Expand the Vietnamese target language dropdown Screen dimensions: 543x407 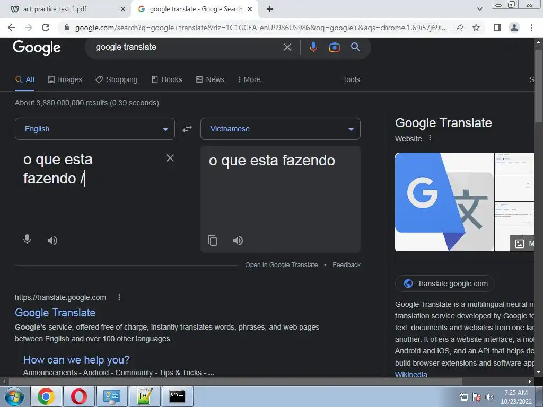coord(281,129)
